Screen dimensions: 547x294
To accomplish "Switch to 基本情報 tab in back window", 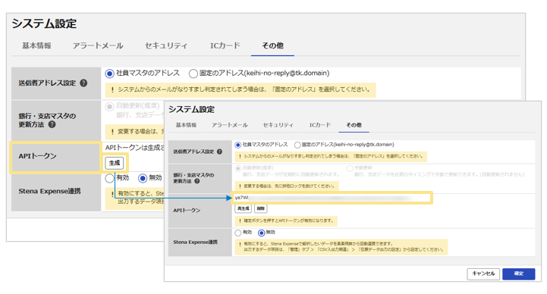I will (36, 45).
